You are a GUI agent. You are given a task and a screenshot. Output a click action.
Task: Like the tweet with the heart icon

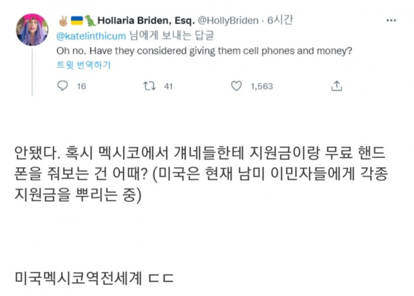[237, 86]
